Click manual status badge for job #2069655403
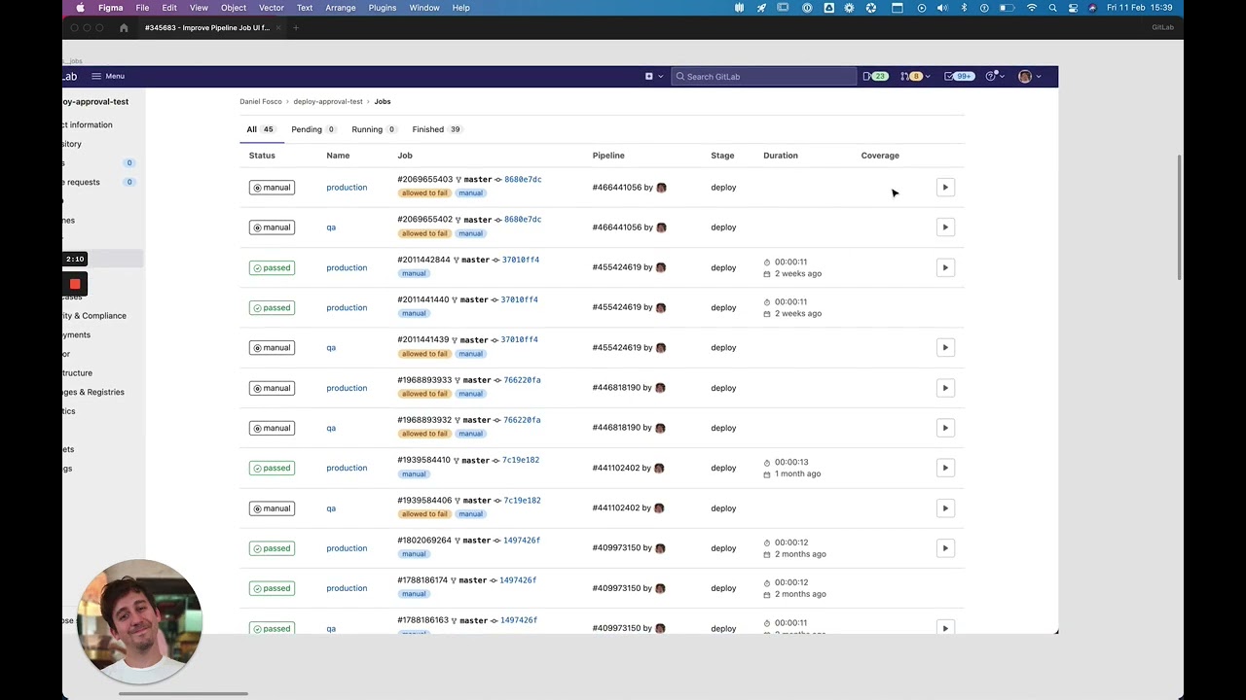Screen dimensions: 1246x700 coord(272,188)
